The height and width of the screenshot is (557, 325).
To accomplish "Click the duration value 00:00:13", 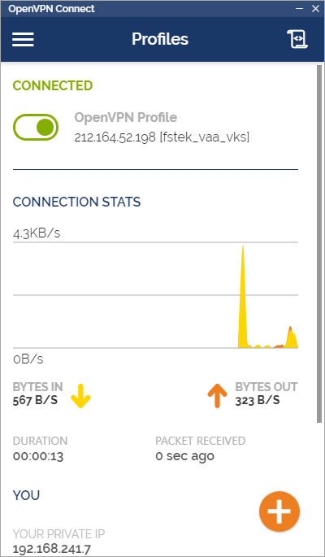I will (x=38, y=455).
